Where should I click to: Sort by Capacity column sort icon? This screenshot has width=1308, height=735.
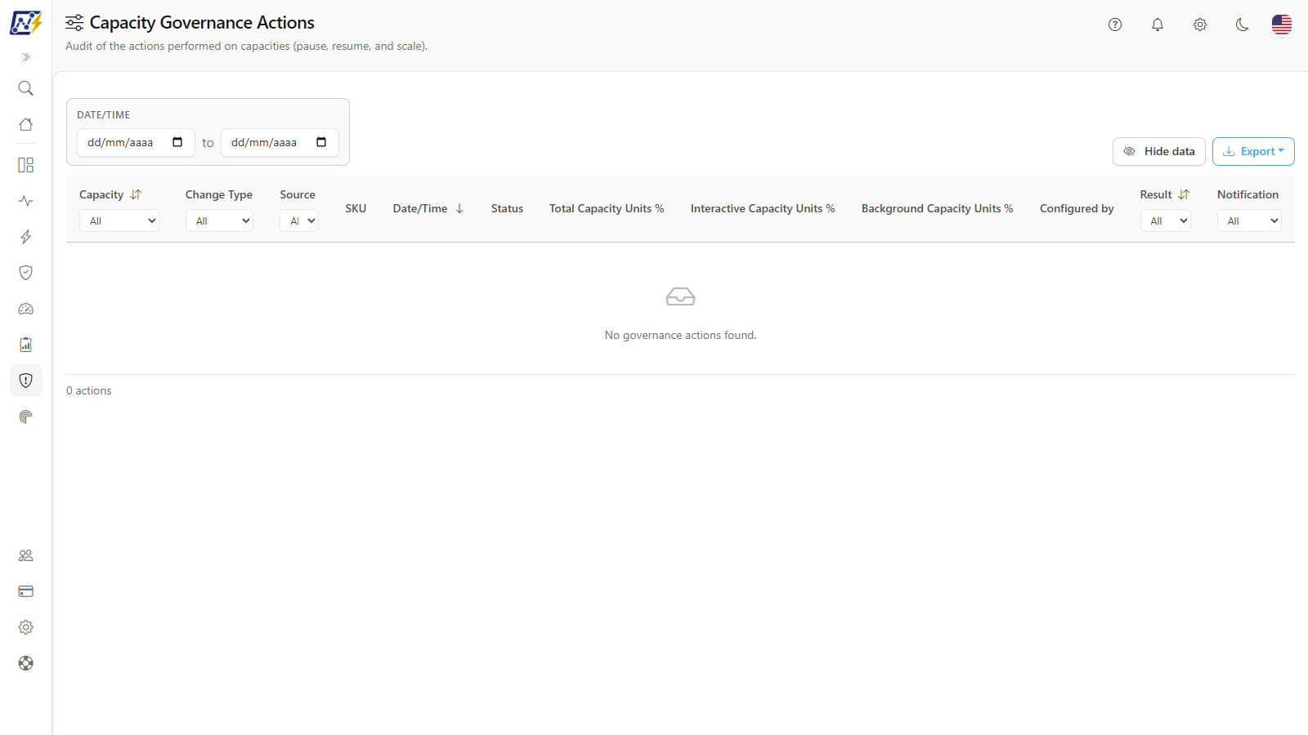(136, 194)
